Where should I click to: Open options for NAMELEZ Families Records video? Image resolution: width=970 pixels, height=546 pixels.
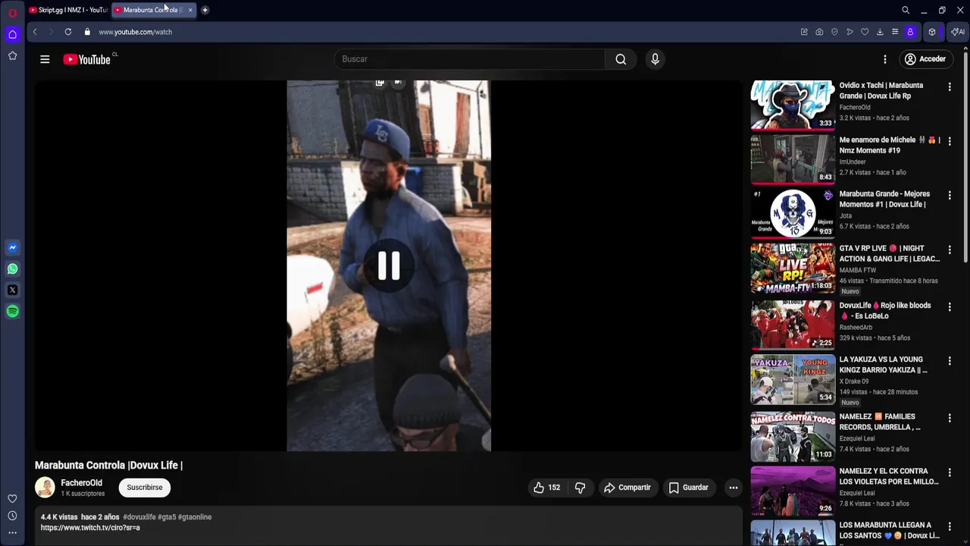tap(950, 418)
